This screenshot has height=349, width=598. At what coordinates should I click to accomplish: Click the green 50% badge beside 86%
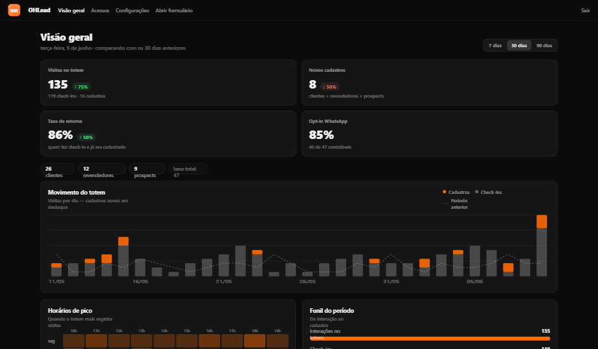[x=86, y=137]
